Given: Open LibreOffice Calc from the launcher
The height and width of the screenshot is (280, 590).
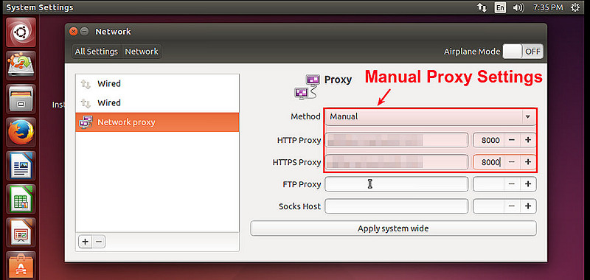Looking at the screenshot, I should (21, 199).
